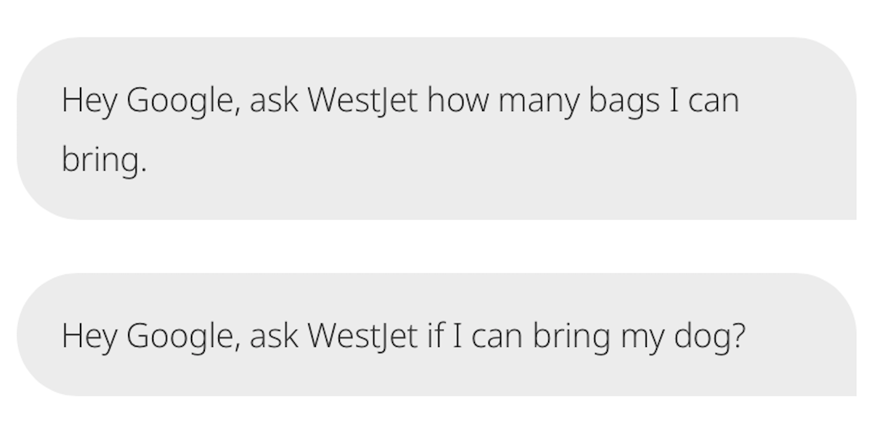Click 'Hey' at start of first bubble
Image resolution: width=888 pixels, height=444 pixels.
[89, 101]
